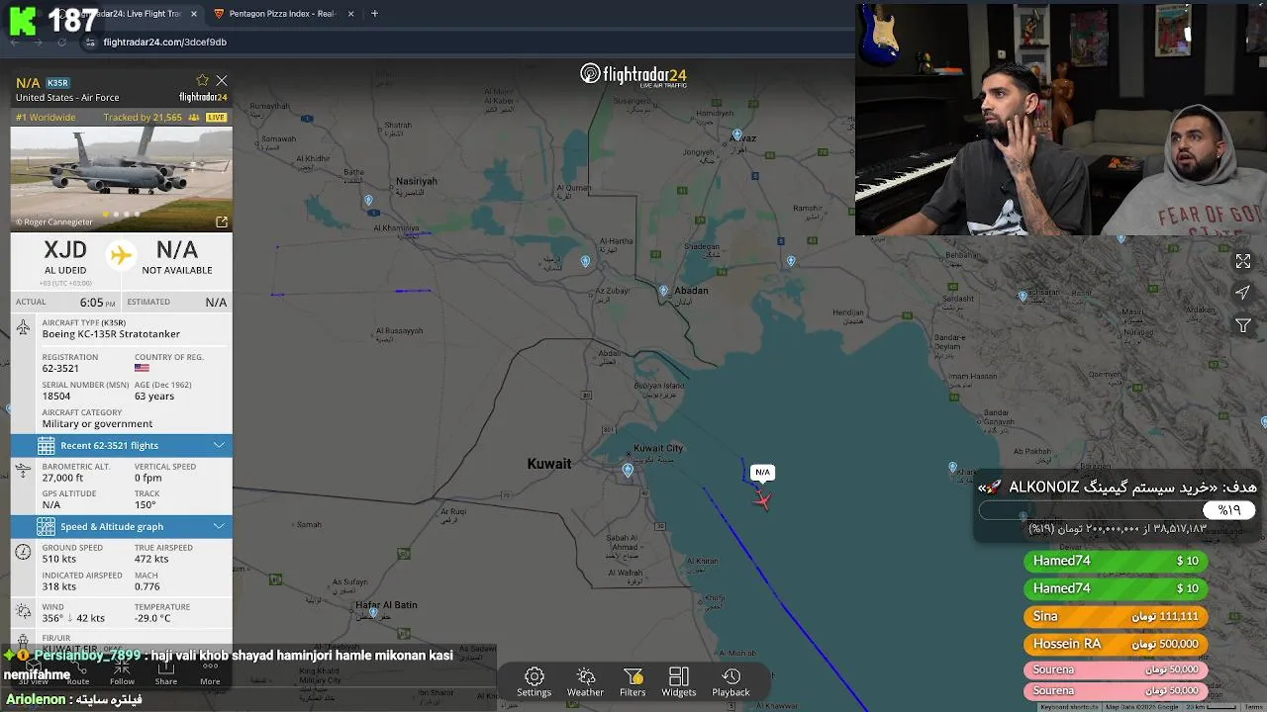Click the K35R aircraft type badge
1267x712 pixels.
tap(57, 83)
